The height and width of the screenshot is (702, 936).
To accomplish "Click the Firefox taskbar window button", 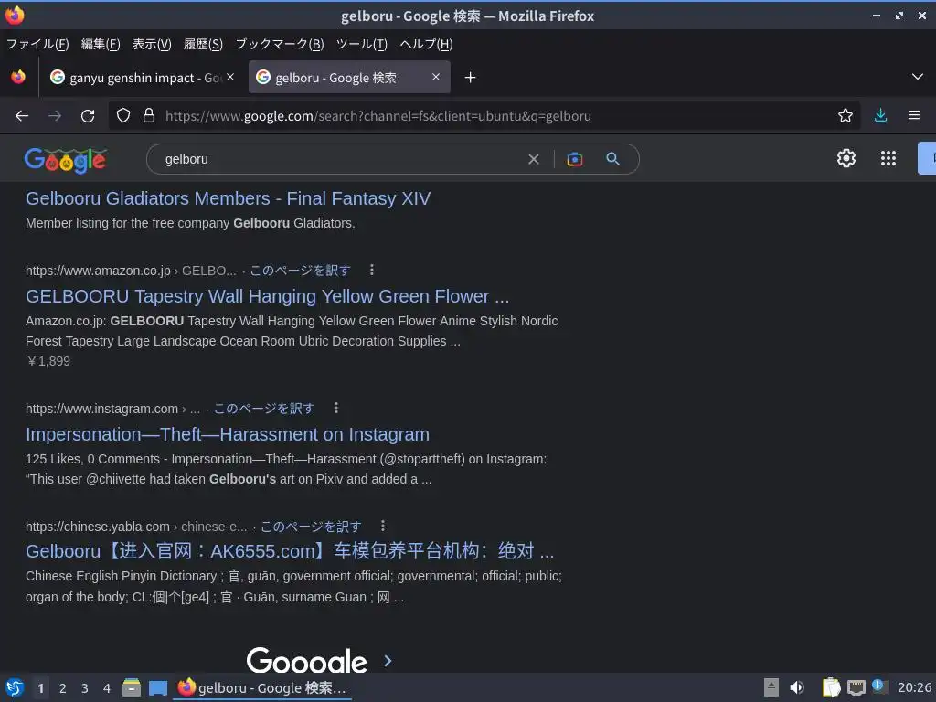I will [262, 687].
